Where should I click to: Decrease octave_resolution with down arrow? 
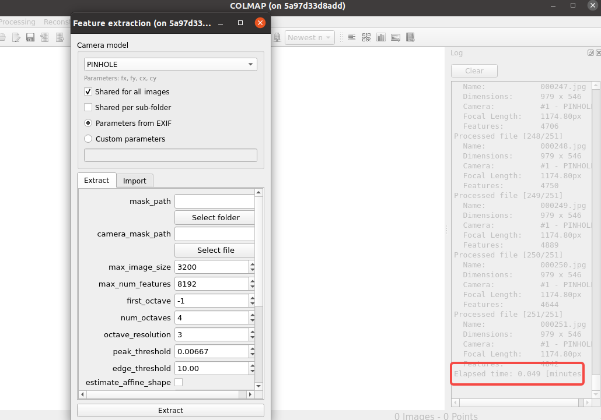252,337
